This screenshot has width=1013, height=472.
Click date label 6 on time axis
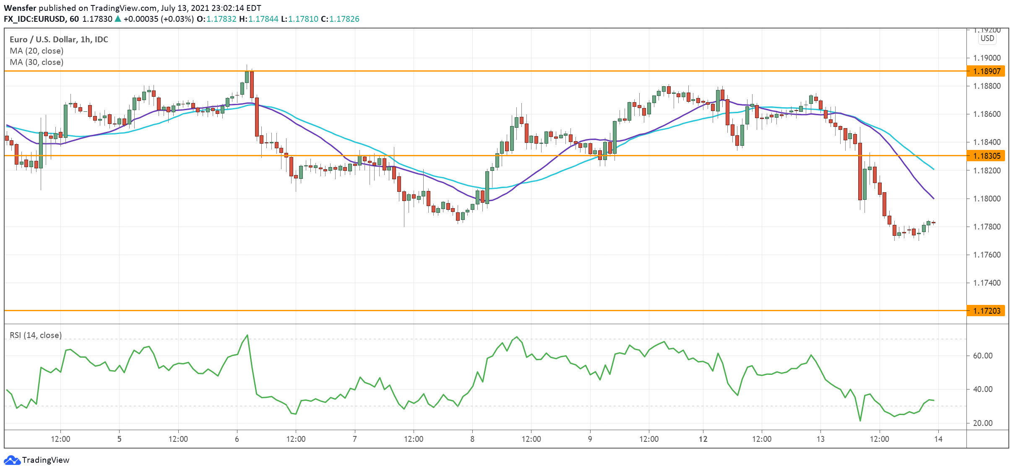coord(237,439)
